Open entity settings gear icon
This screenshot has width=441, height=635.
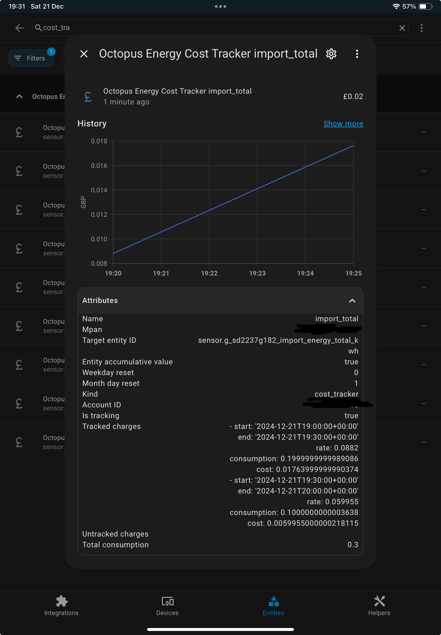click(x=331, y=54)
